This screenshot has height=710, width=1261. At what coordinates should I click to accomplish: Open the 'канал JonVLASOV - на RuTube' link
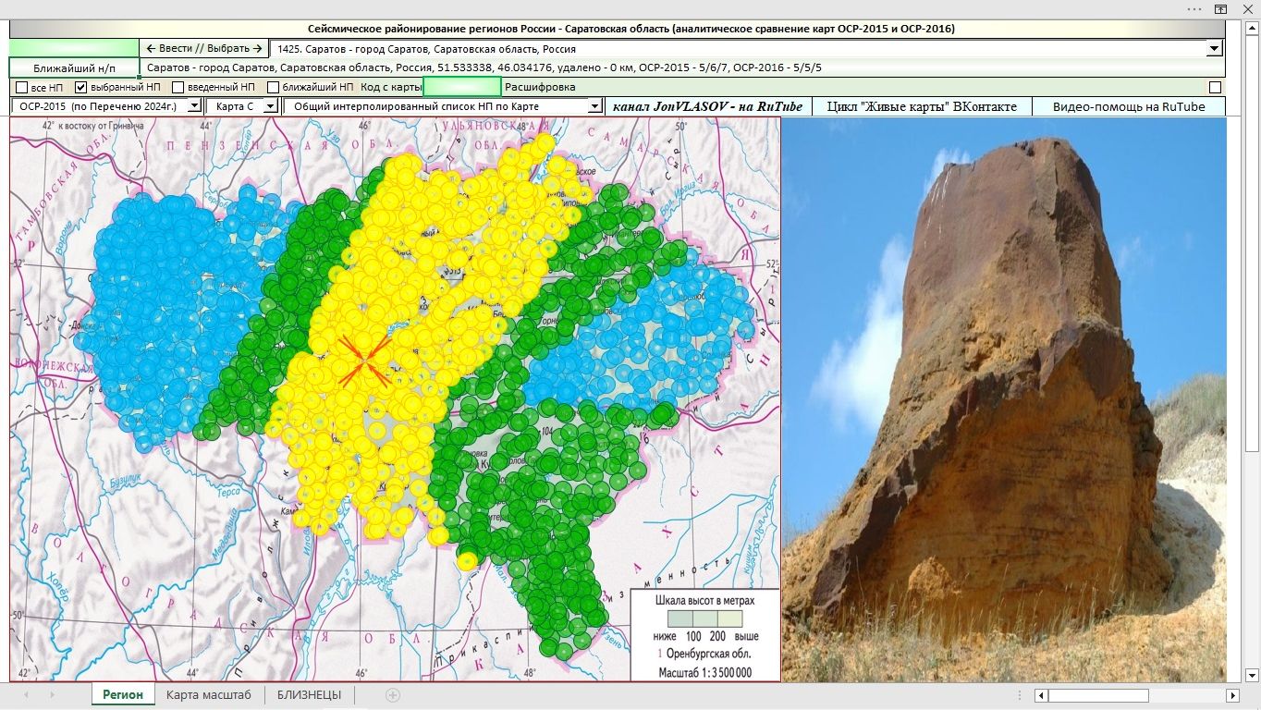coord(708,106)
